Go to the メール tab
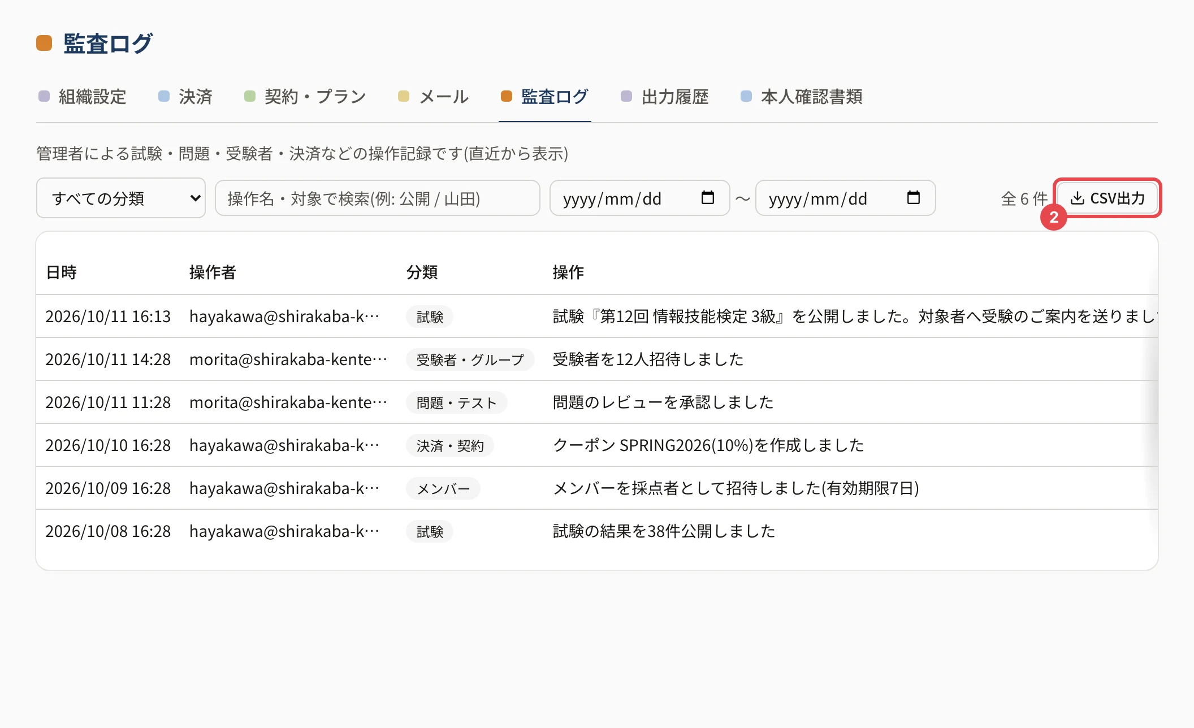 434,97
